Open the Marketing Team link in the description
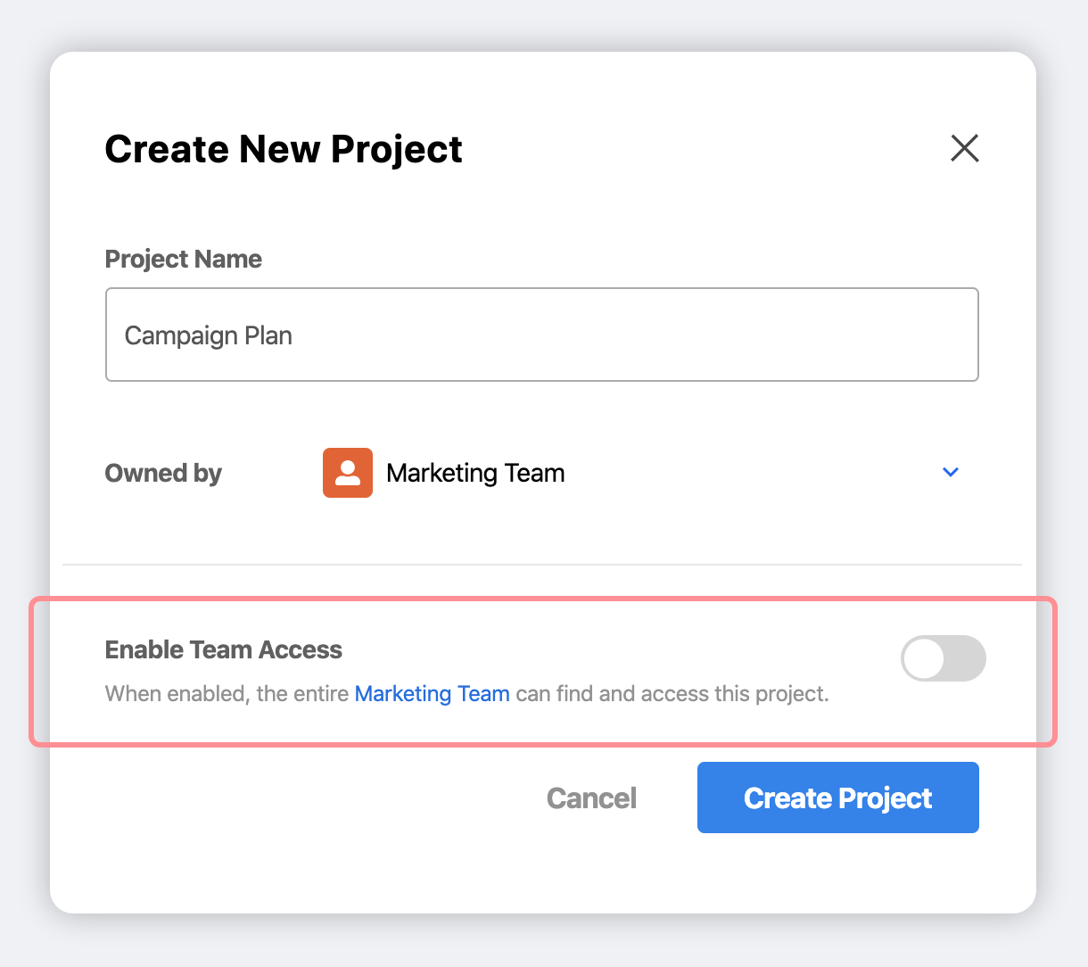This screenshot has width=1088, height=967. (432, 693)
